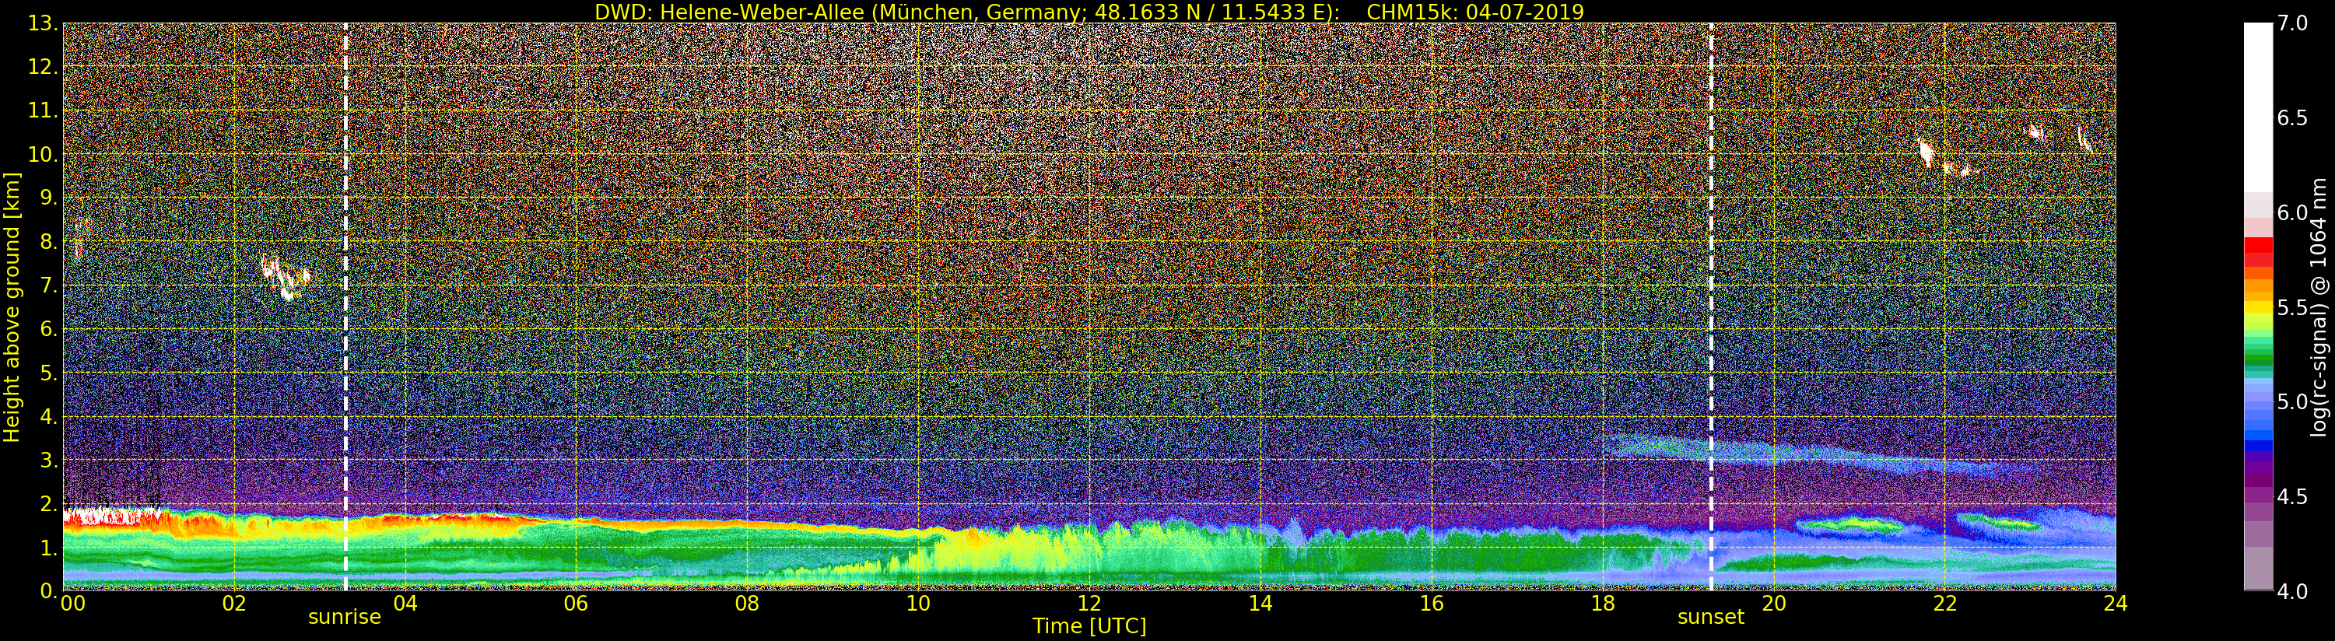Image resolution: width=2335 pixels, height=641 pixels.
Task: Click the height tick label '12.'
Action: click(x=43, y=67)
